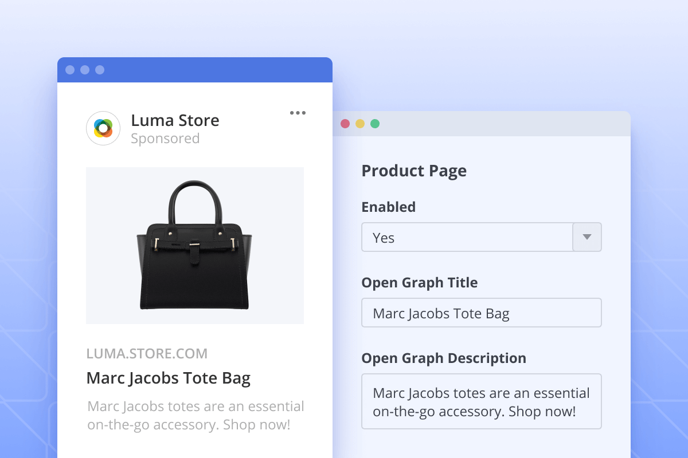
Task: Click the Luma Store page name
Action: tap(175, 120)
